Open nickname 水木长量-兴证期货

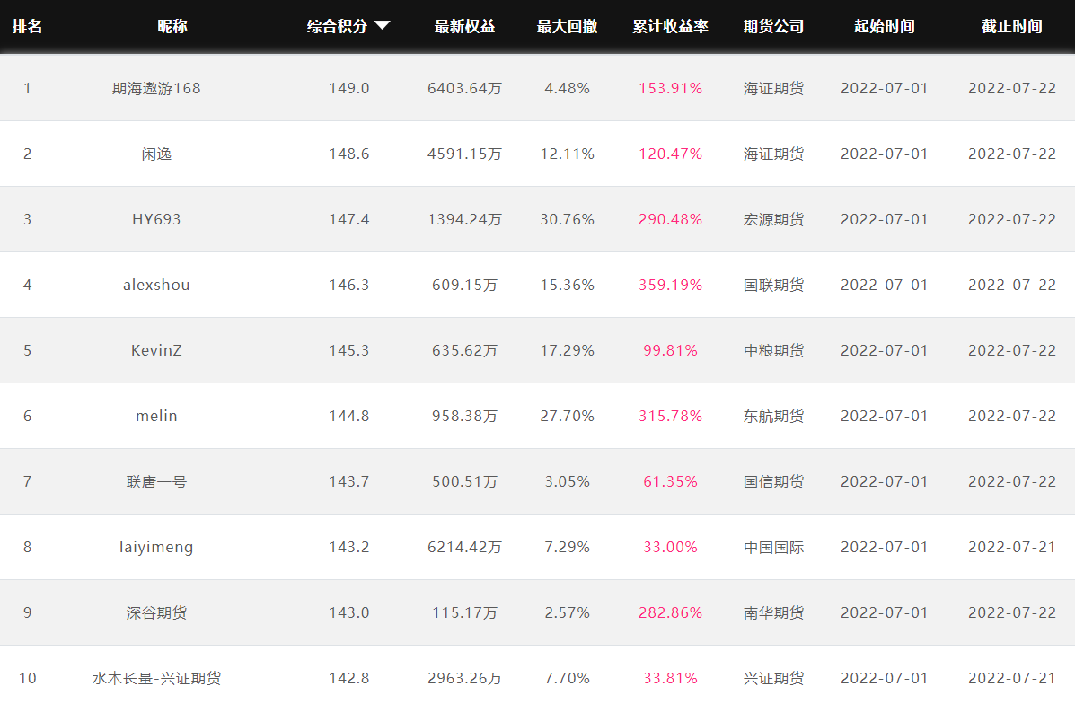[x=156, y=678]
